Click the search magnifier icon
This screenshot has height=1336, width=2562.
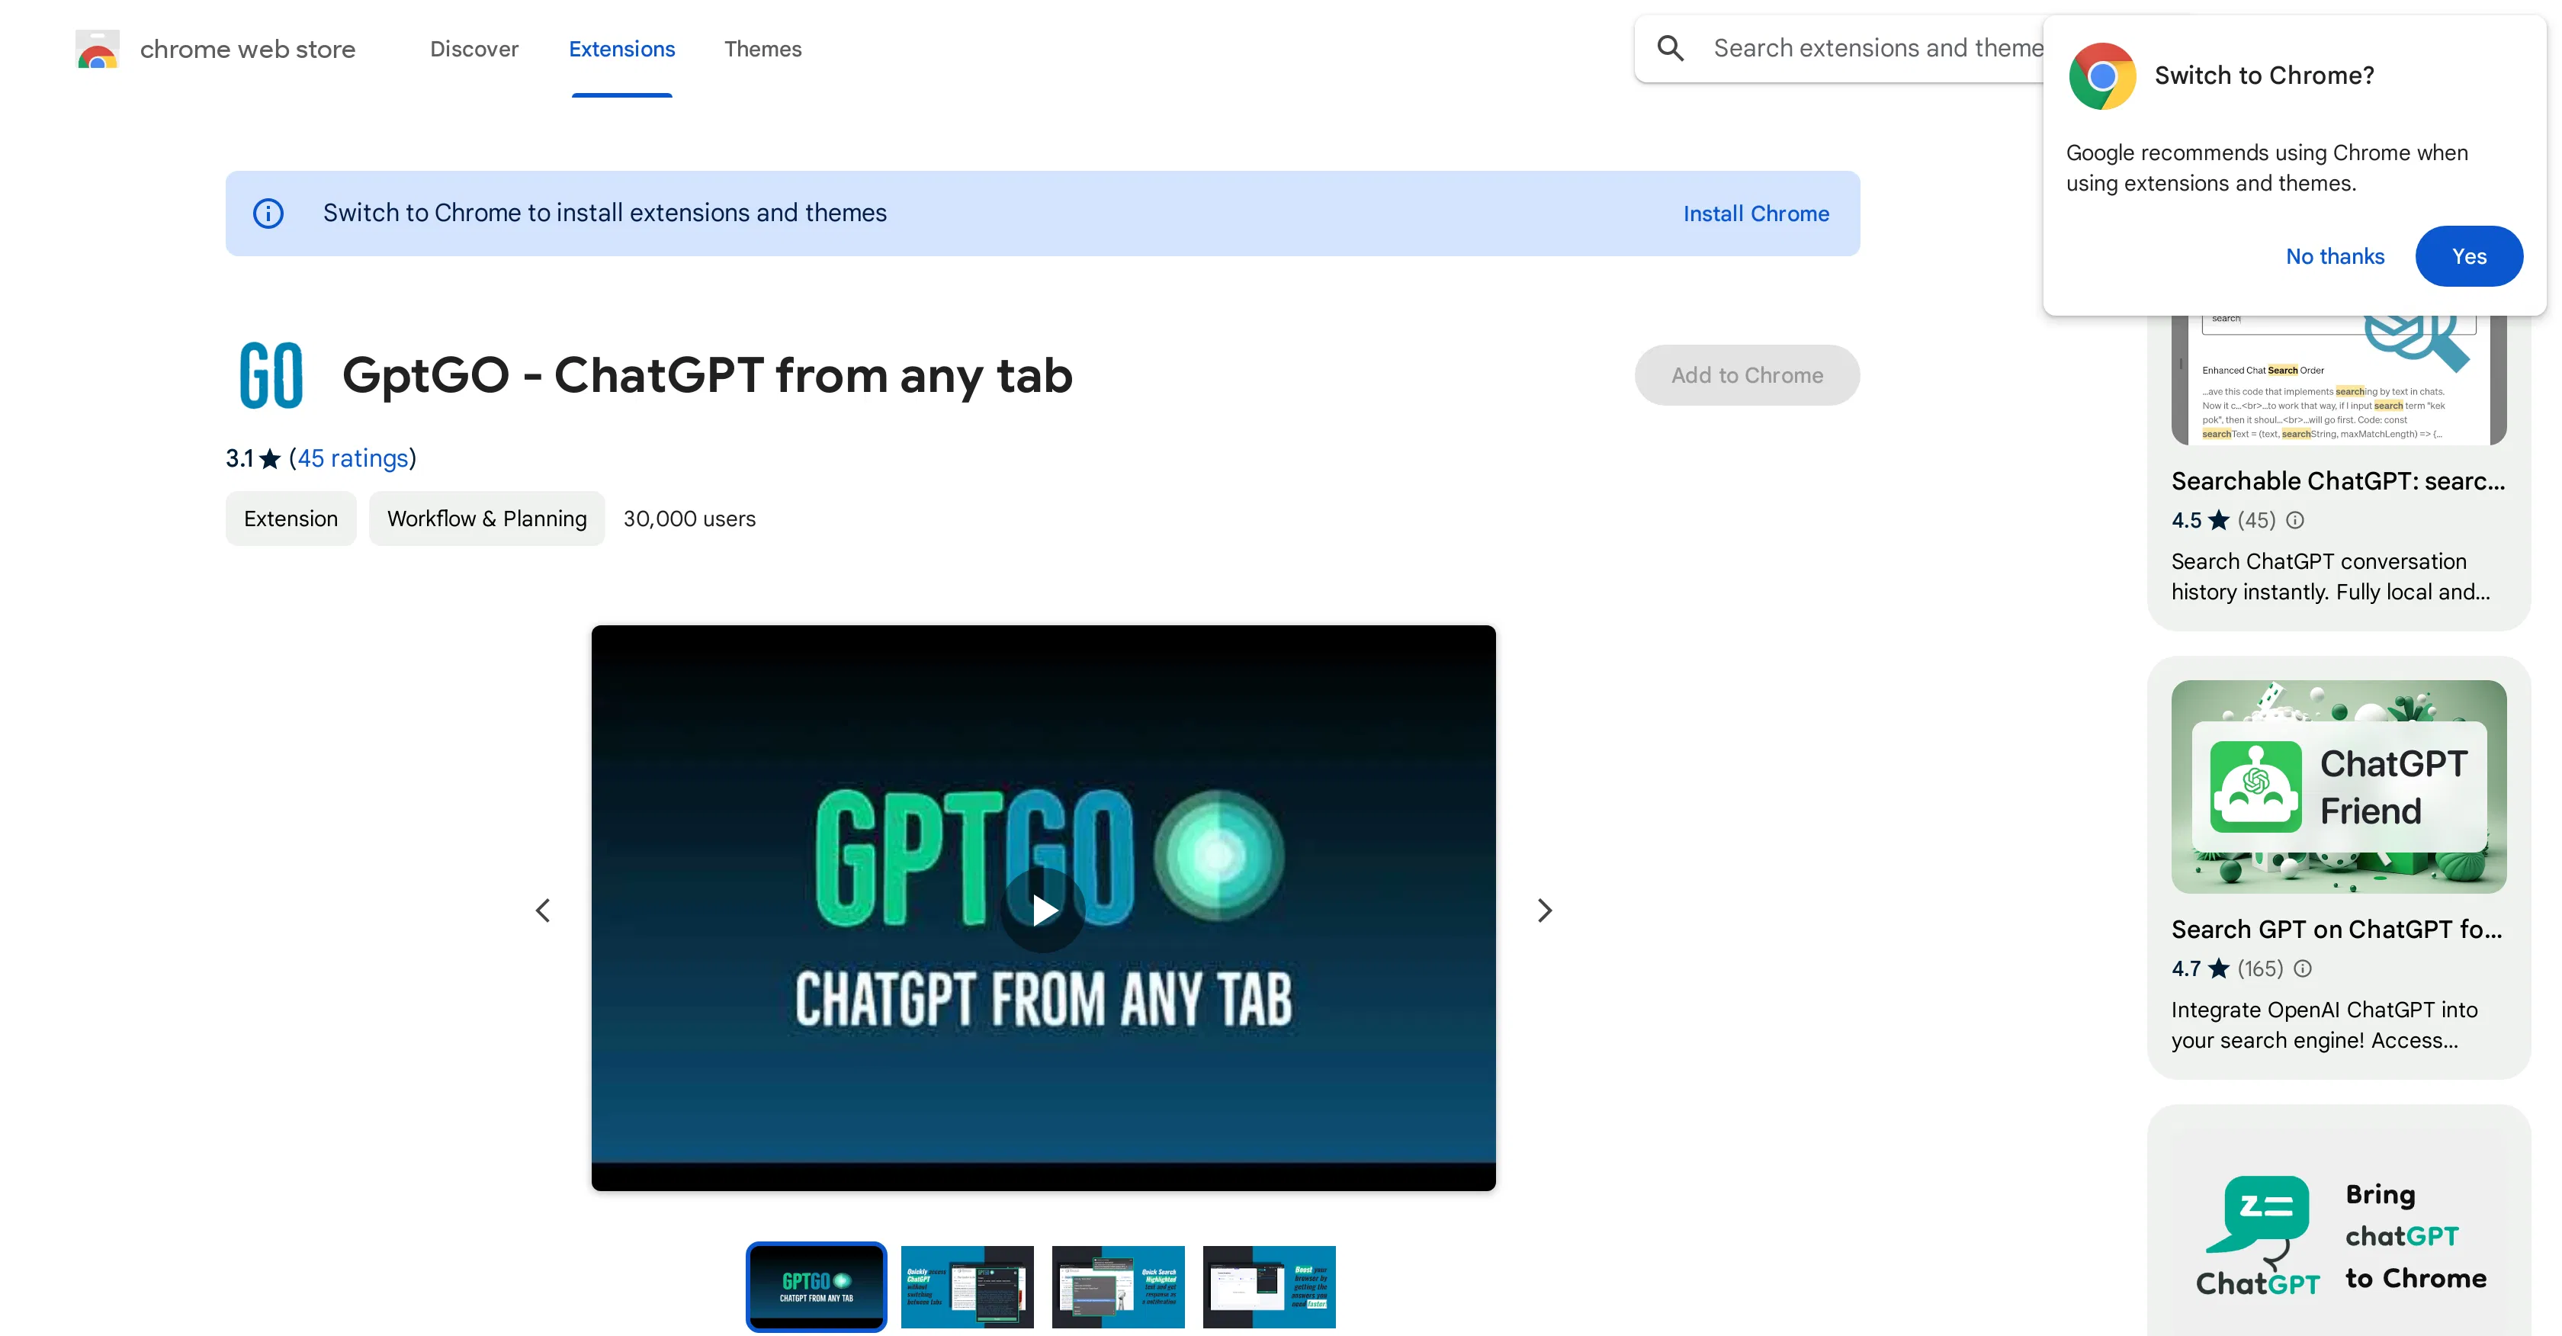(1671, 47)
